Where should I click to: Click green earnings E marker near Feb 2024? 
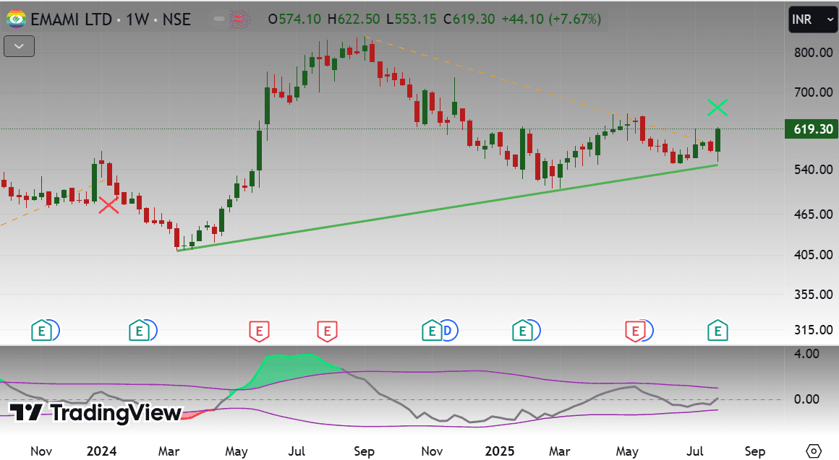[139, 331]
